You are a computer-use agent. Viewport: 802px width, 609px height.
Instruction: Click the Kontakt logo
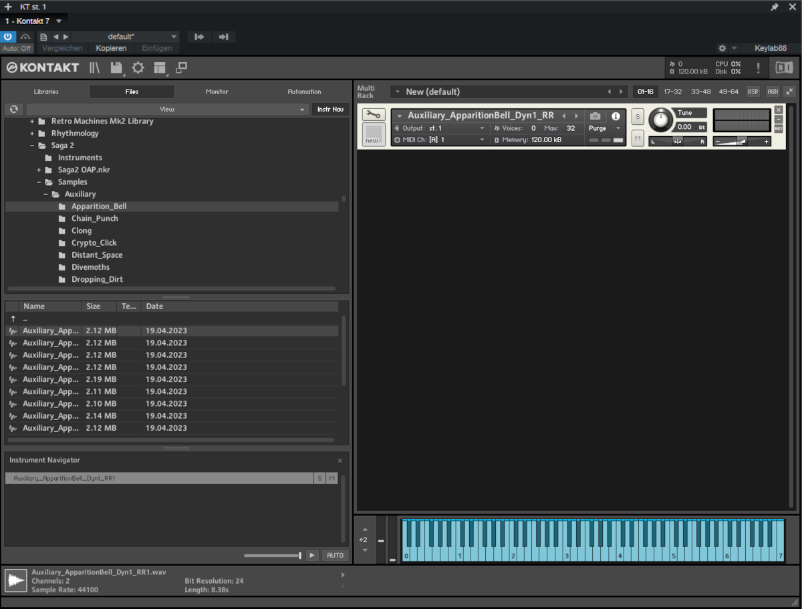(x=43, y=67)
